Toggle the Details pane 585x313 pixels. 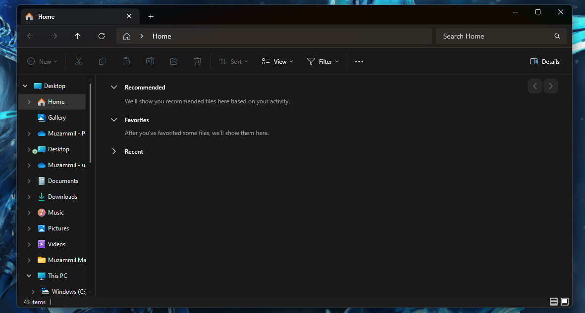coord(545,61)
